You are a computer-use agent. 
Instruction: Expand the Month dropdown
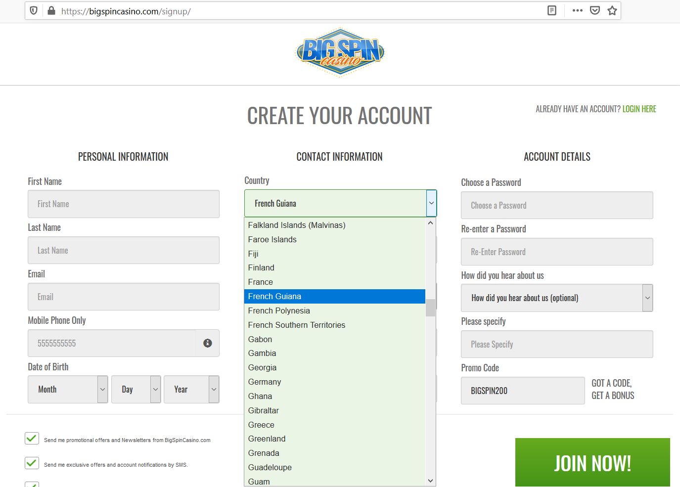pyautogui.click(x=68, y=390)
